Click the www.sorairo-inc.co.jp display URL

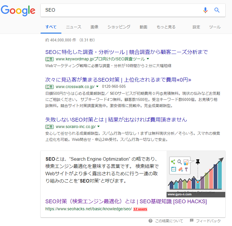76,127
